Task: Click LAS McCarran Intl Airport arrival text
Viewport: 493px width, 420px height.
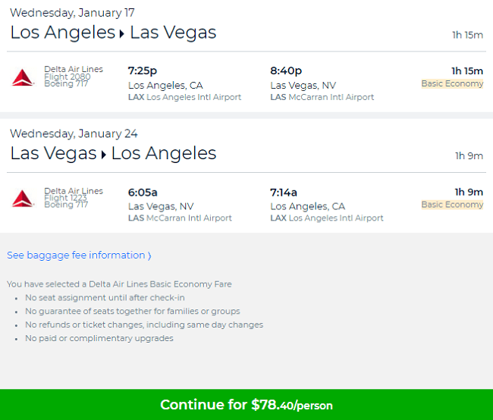Action: pos(322,97)
